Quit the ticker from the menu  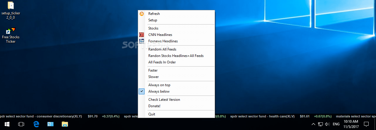[176, 114]
